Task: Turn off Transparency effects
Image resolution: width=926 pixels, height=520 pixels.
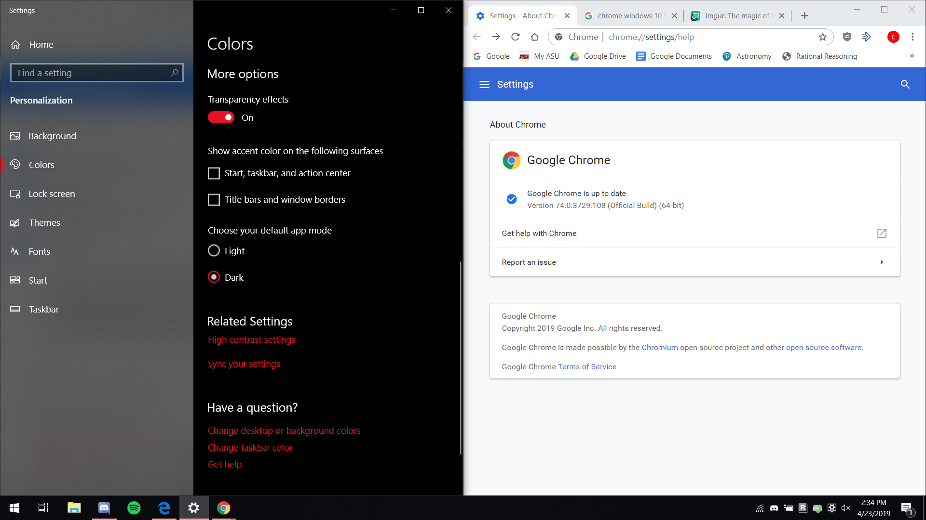Action: click(x=221, y=117)
